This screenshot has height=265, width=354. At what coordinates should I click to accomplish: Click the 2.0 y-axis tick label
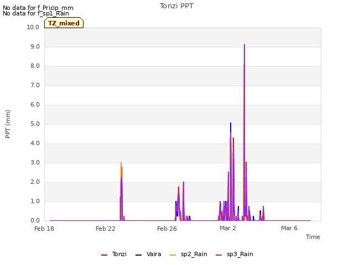35,182
